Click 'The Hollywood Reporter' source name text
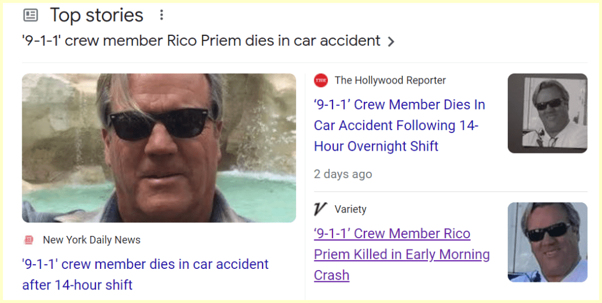Screen dimensions: 602x303 (390, 81)
